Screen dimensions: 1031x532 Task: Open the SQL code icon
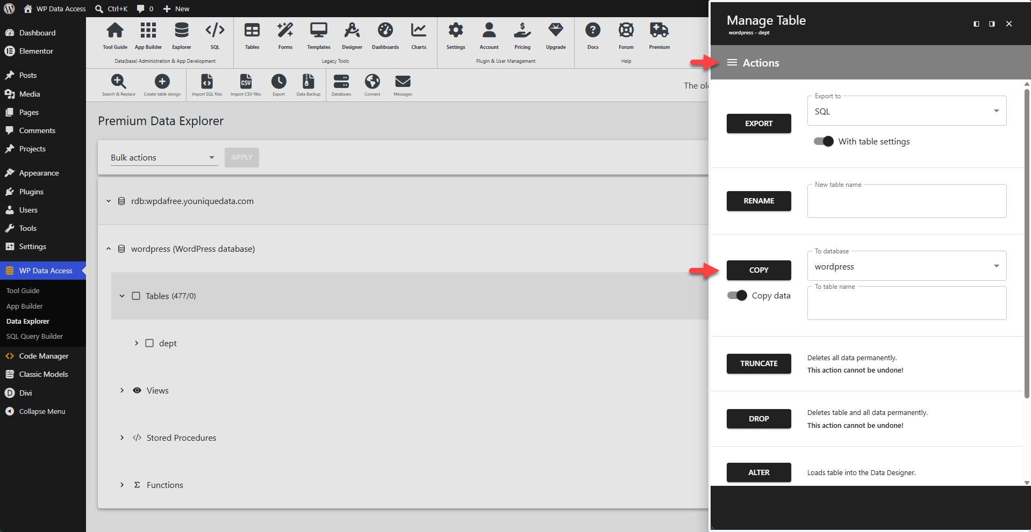point(215,31)
